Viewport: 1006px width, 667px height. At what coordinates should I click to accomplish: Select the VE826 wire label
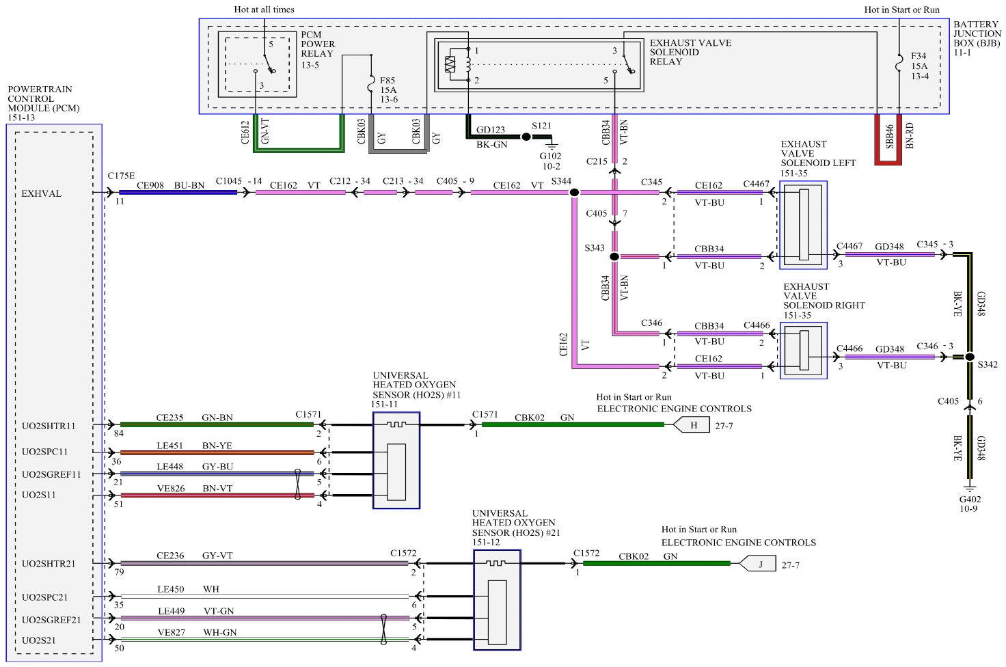click(x=171, y=488)
